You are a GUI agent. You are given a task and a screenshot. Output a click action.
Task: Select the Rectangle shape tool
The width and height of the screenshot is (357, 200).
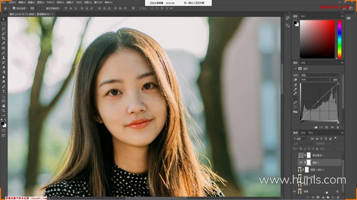pyautogui.click(x=3, y=101)
